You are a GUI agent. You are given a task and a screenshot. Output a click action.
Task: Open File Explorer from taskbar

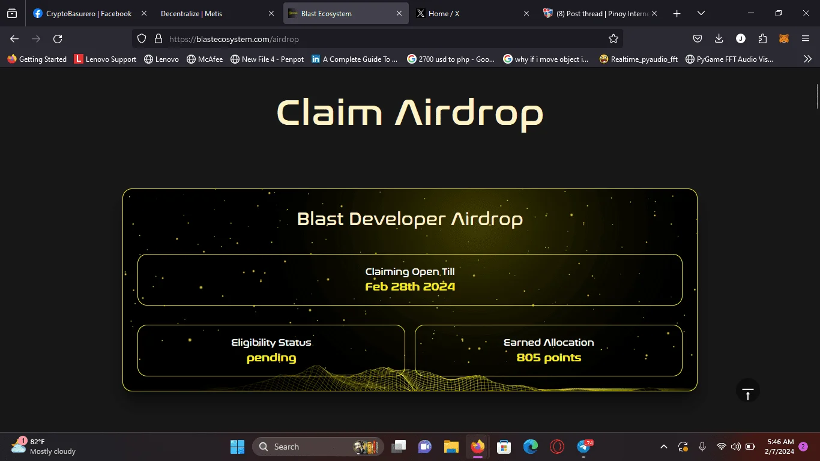coord(451,447)
